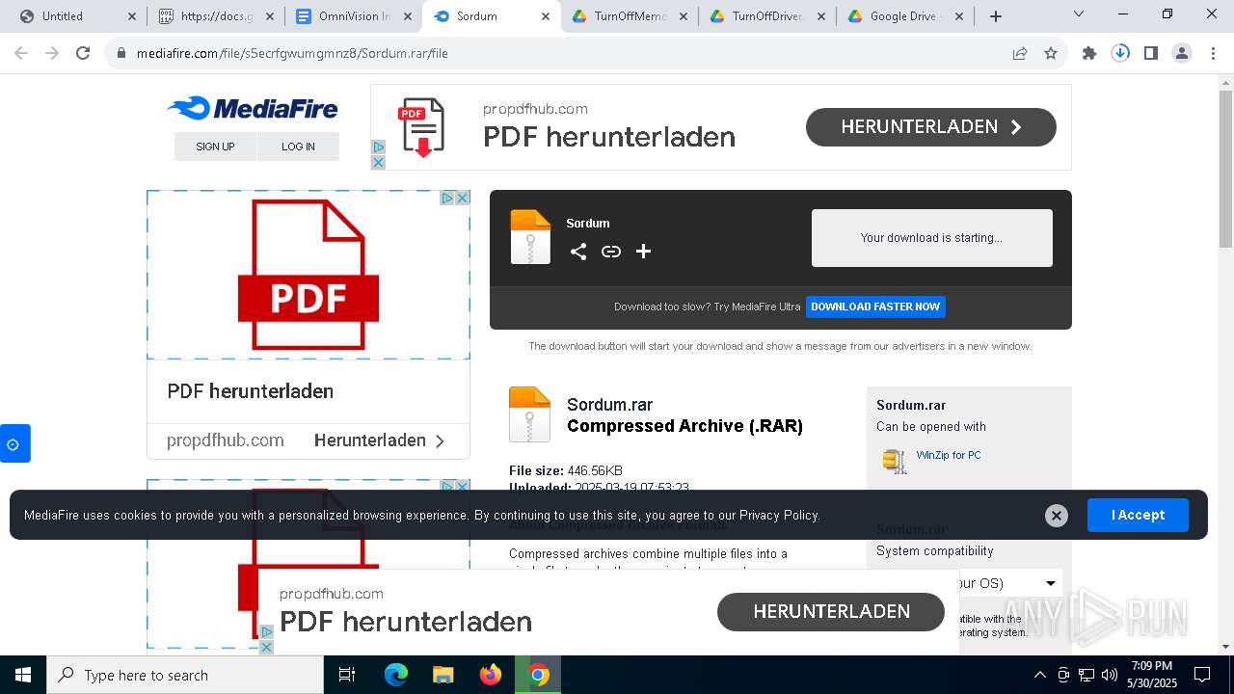This screenshot has width=1234, height=694.
Task: Open ad choices icon on left PDF ad
Action: [447, 198]
